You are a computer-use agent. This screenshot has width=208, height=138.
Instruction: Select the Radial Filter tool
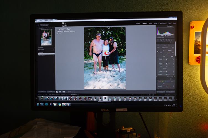click(169, 40)
